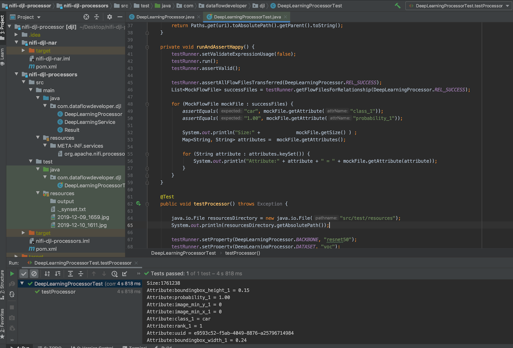Image resolution: width=513 pixels, height=348 pixels.
Task: Open Project panel gear settings
Action: coord(110,17)
